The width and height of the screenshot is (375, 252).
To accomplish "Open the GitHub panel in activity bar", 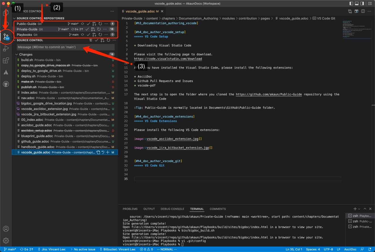I will [x=6, y=84].
